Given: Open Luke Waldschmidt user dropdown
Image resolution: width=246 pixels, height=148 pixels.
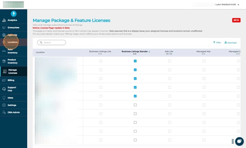Looking at the screenshot, I should click(227, 5).
